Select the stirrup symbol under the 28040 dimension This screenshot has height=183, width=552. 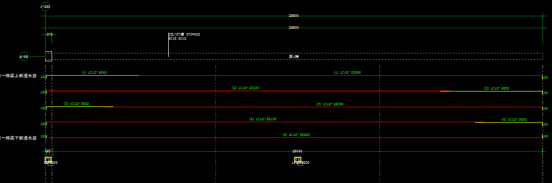pyautogui.click(x=298, y=160)
